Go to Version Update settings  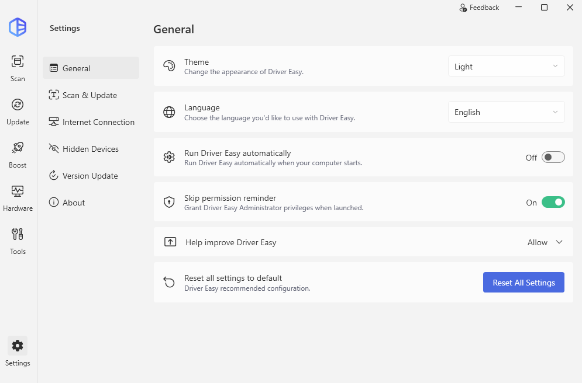coord(89,176)
